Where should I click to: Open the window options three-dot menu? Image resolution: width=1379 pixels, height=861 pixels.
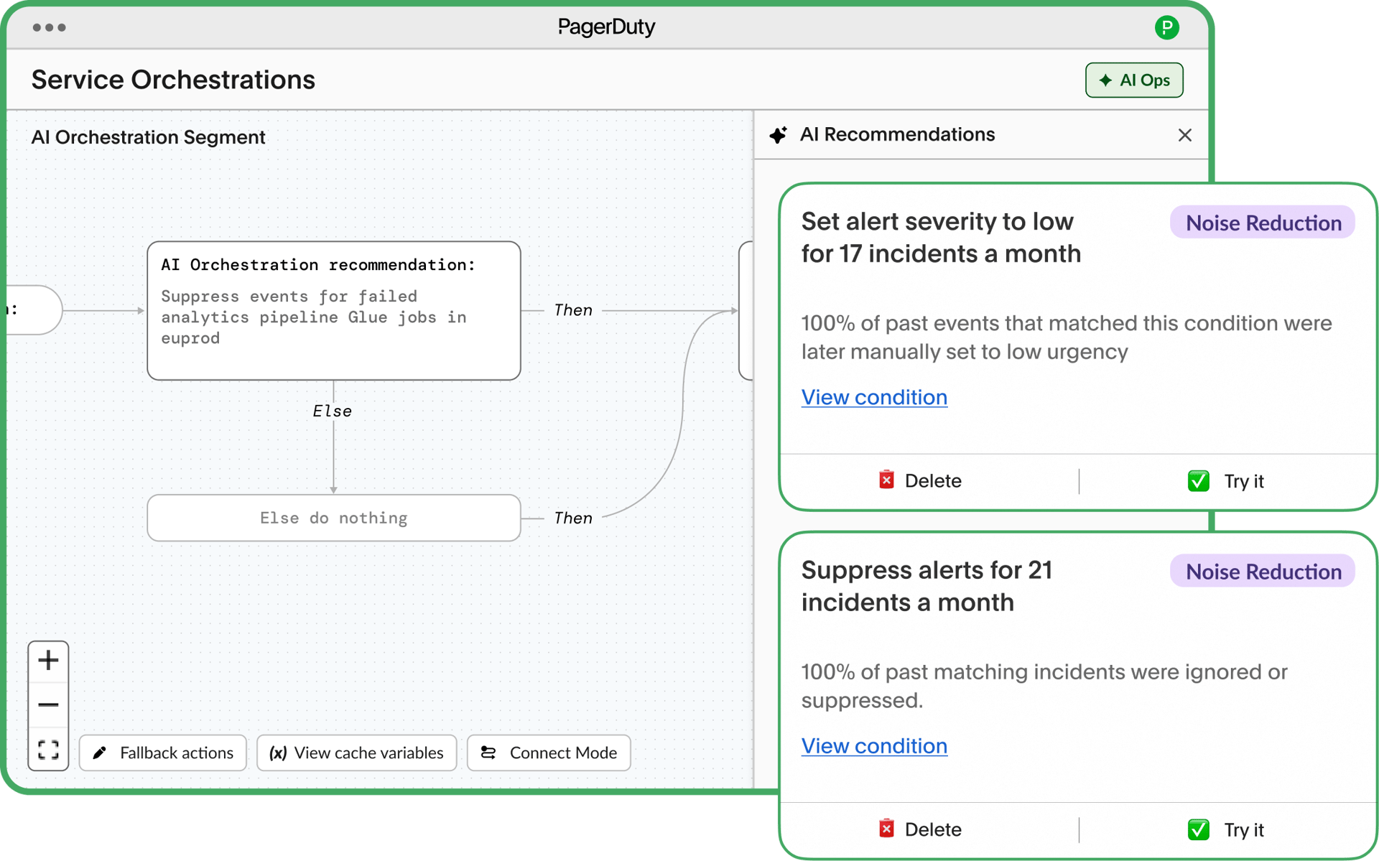click(49, 27)
